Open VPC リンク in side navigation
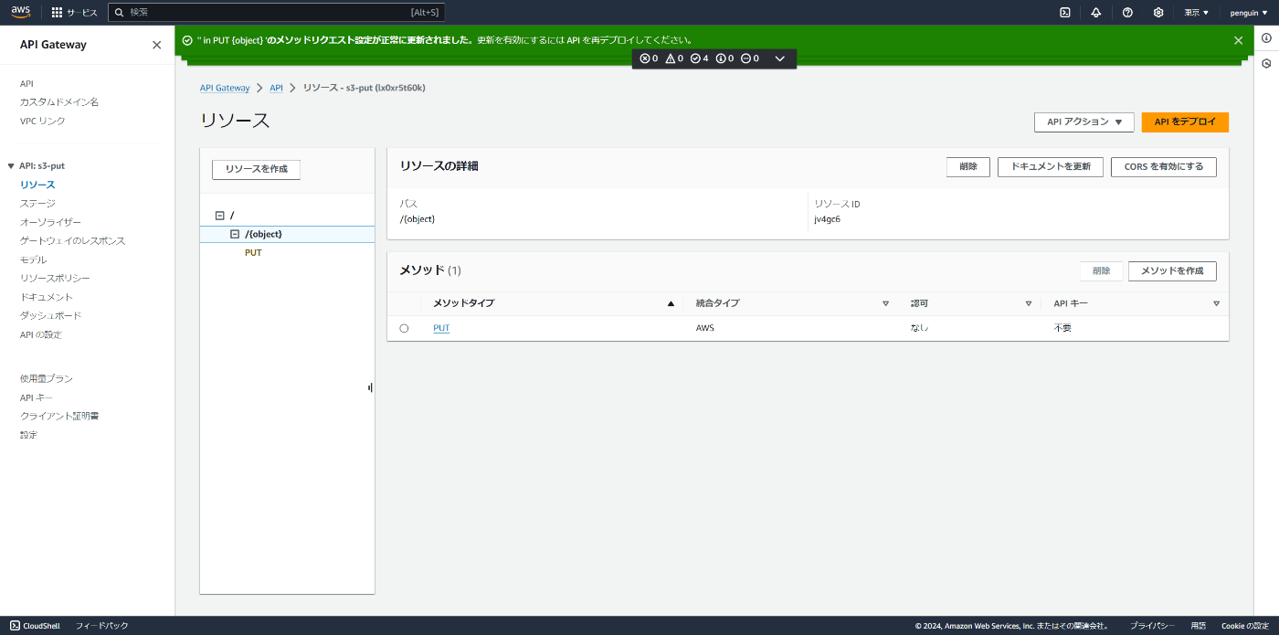Screen dimensions: 1279x635 click(x=43, y=121)
